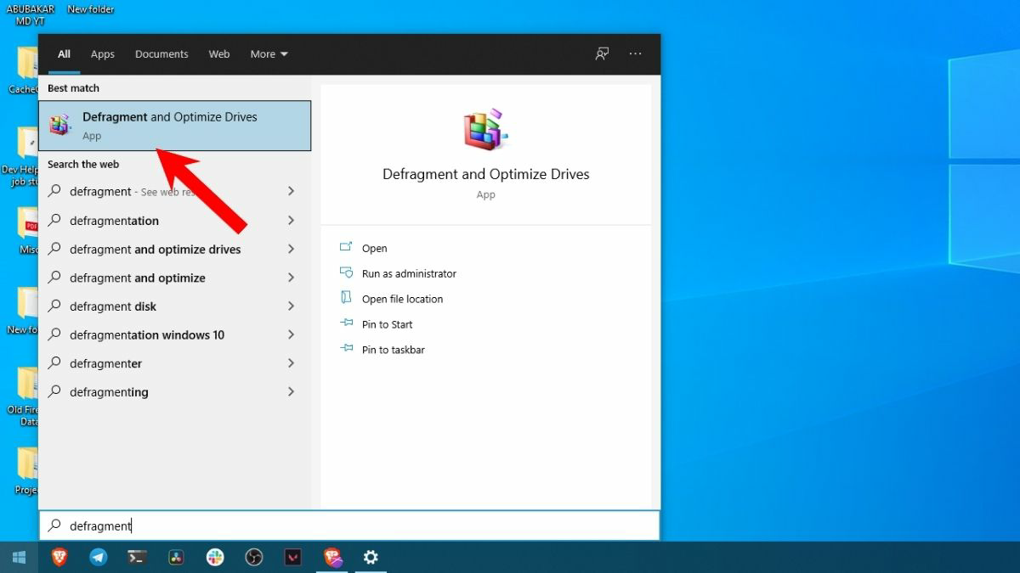Launch OBS Studio from the taskbar

253,558
